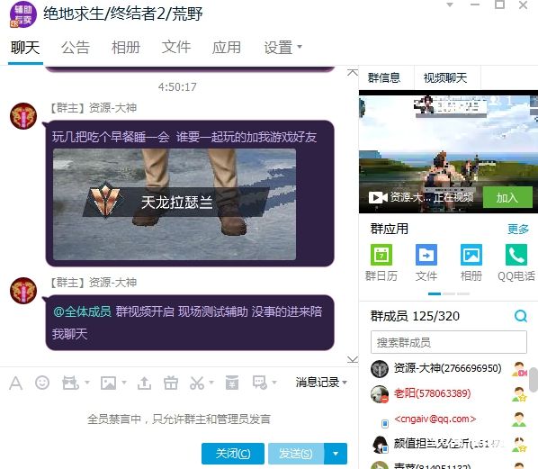Expand the sticker icon dropdown arrow
The height and width of the screenshot is (469, 538).
point(87,383)
